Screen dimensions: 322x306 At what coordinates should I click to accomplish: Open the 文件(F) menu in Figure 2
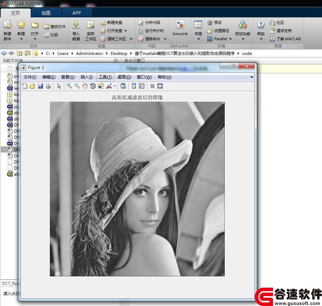click(x=30, y=77)
